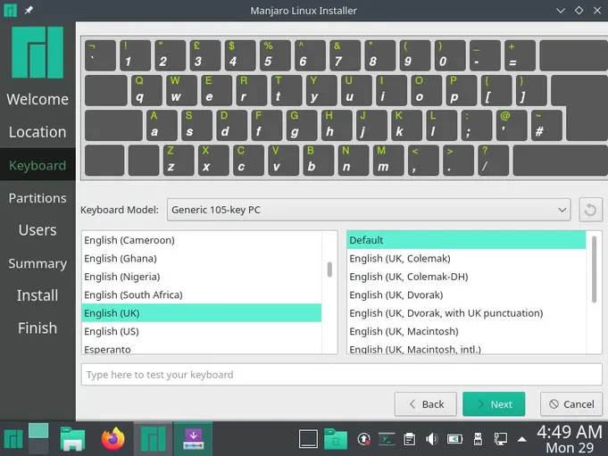Open the Keyboard Model dropdown

[368, 210]
